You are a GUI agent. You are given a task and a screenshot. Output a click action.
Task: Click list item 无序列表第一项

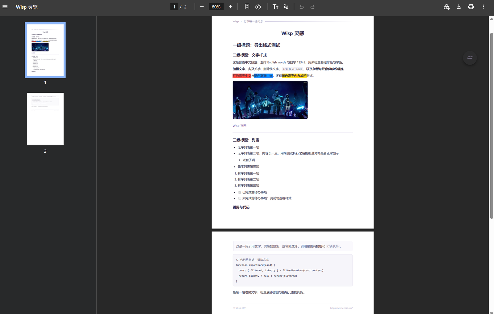tap(248, 147)
